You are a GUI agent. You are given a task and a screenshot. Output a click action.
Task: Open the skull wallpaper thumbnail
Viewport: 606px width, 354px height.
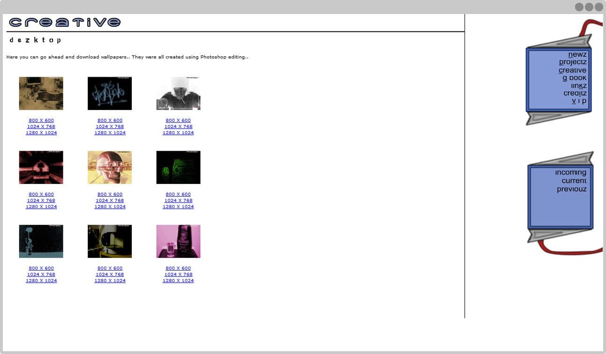pos(110,167)
